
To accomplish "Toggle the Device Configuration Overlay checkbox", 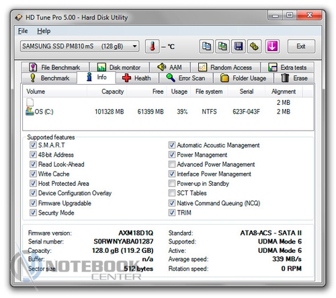I will 33,193.
